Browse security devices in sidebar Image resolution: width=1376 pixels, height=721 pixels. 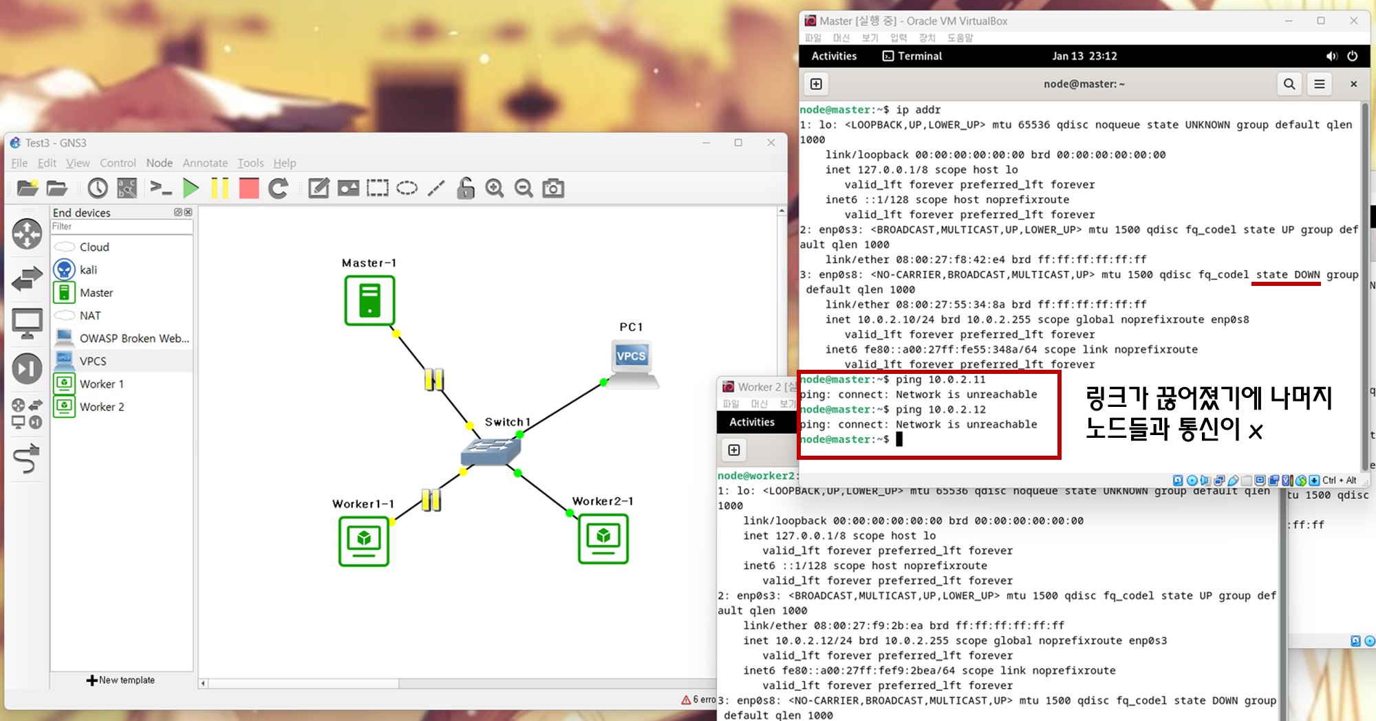tap(27, 368)
